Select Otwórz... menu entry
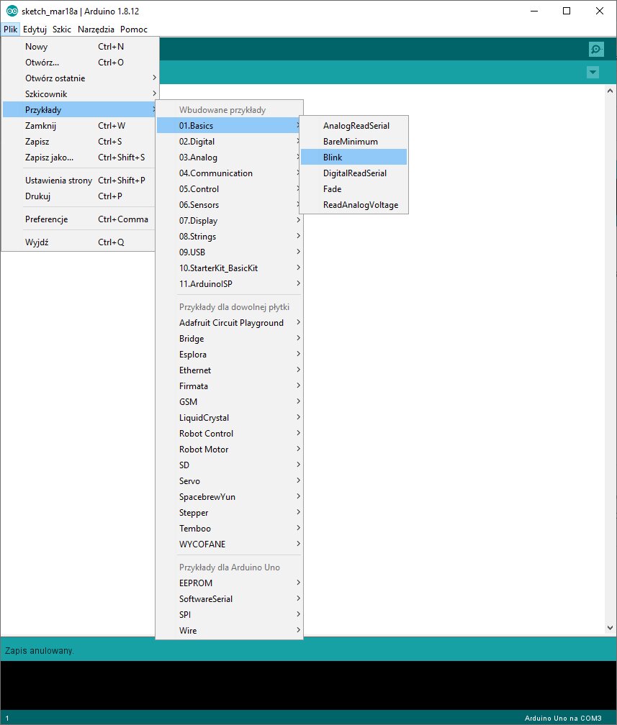Viewport: 617px width, 725px height. coord(78,63)
